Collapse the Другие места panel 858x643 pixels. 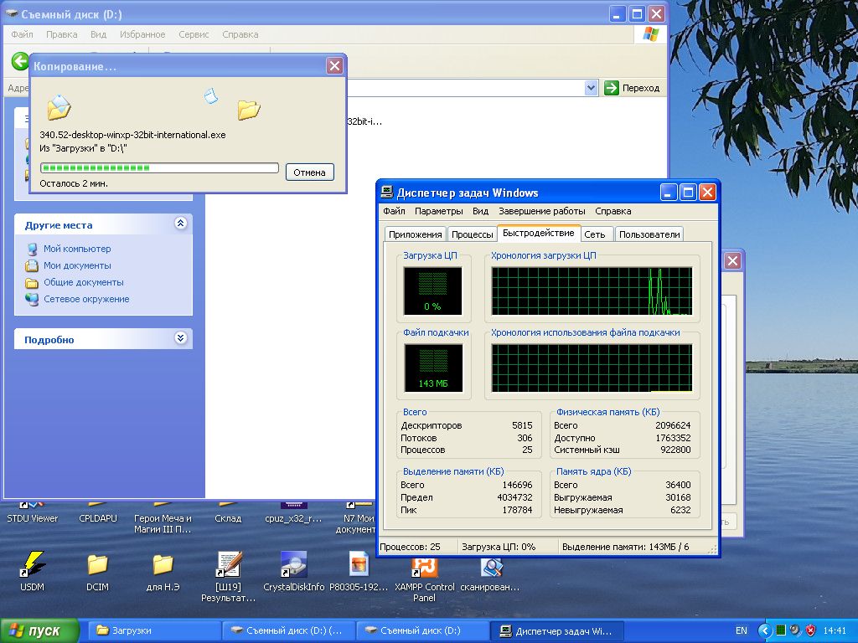(180, 224)
